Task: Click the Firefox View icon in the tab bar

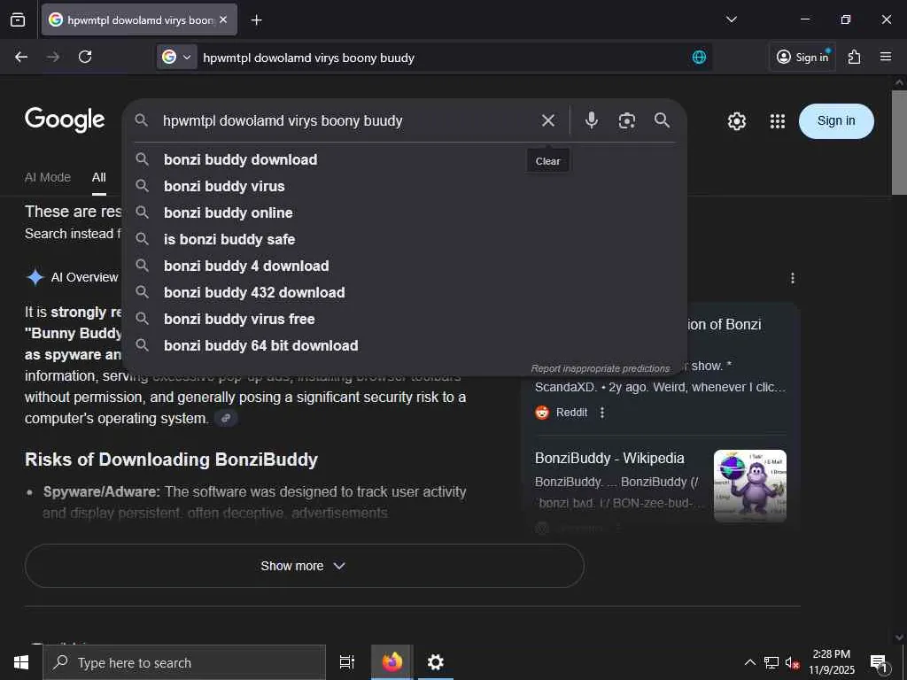Action: [18, 19]
